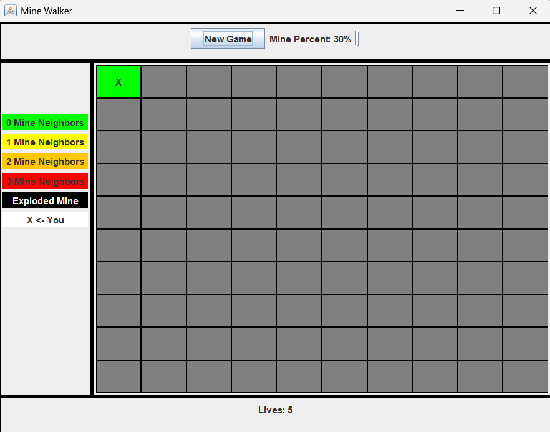Step onto the gray tile right of X

coord(163,82)
